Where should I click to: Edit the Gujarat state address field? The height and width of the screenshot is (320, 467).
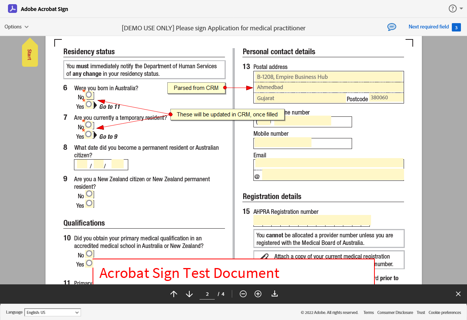300,98
